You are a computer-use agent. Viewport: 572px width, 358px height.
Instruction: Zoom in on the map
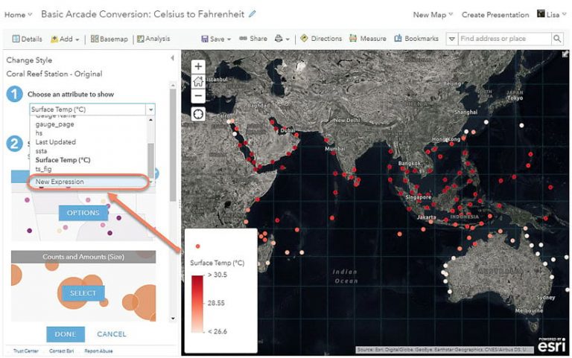(198, 66)
